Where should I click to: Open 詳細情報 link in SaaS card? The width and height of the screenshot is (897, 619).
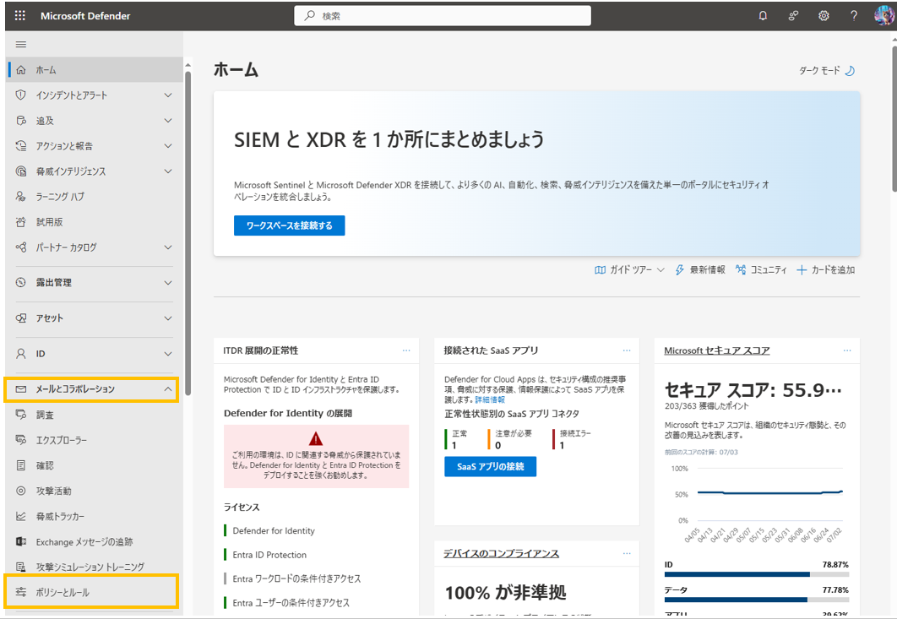coord(490,400)
